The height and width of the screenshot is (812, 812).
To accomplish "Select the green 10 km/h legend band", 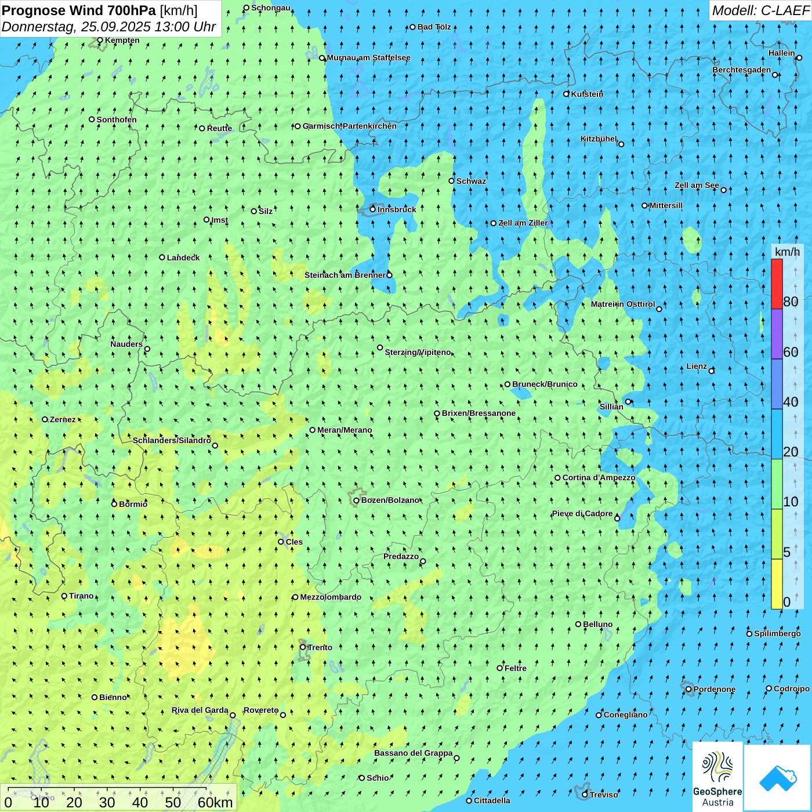I will (777, 484).
